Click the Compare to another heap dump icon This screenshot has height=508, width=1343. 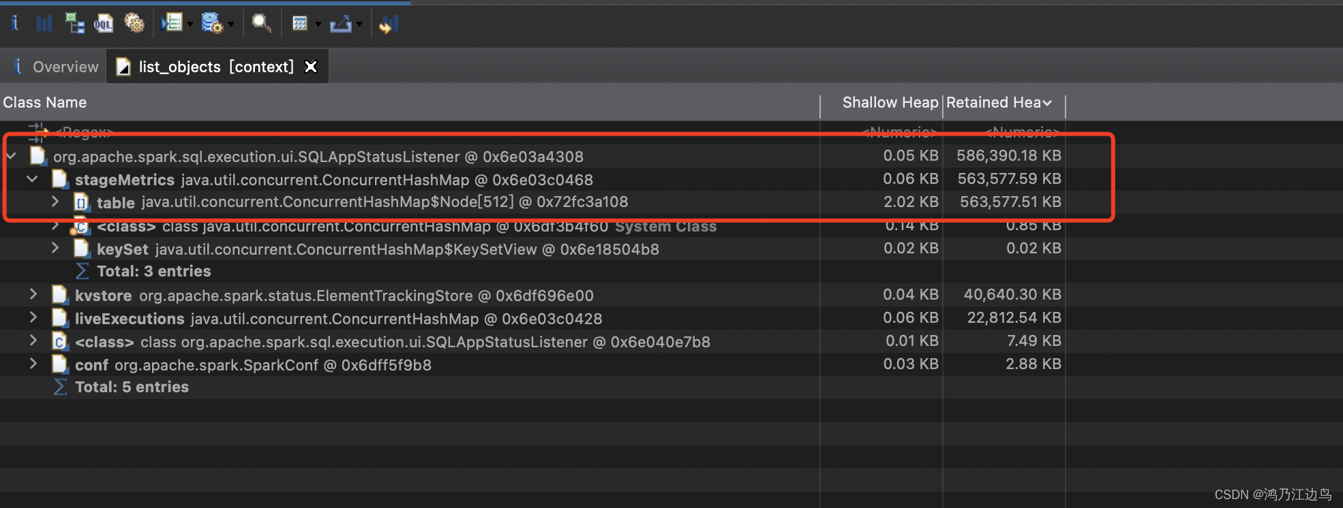(388, 24)
